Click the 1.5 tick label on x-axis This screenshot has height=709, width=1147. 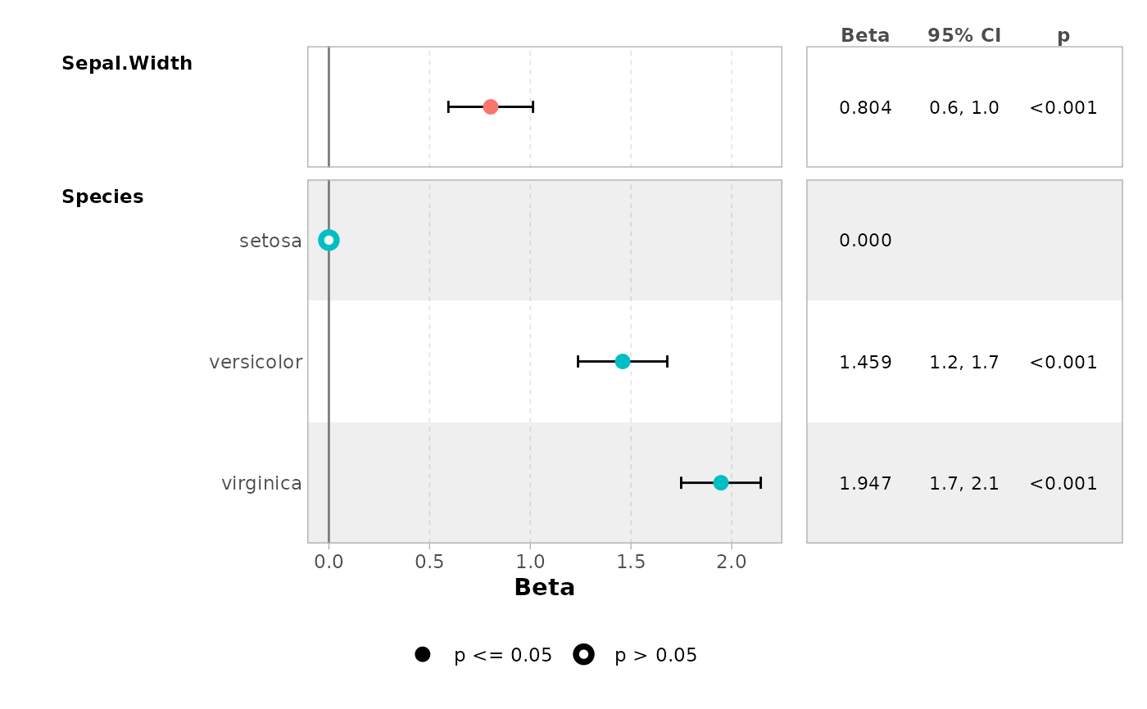point(631,562)
